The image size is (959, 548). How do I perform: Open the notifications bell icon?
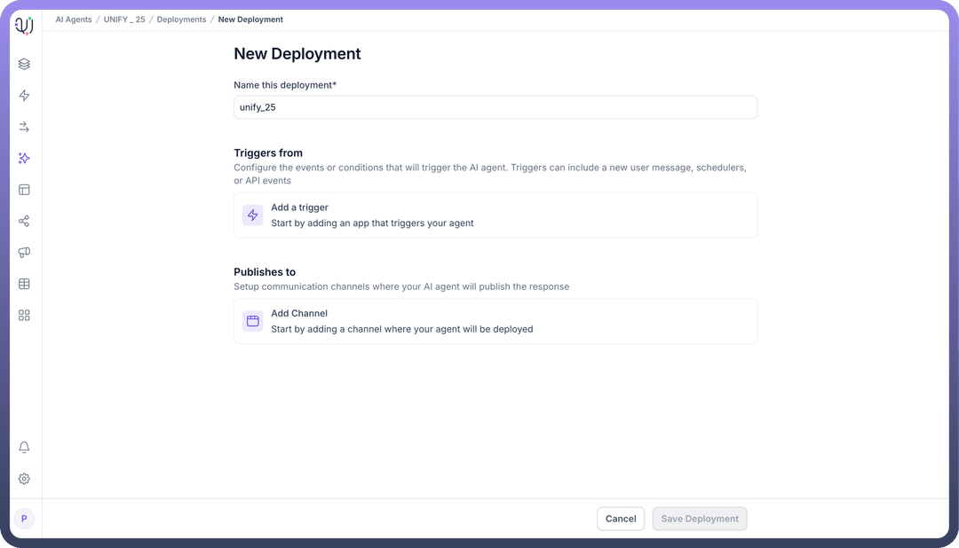pos(24,448)
